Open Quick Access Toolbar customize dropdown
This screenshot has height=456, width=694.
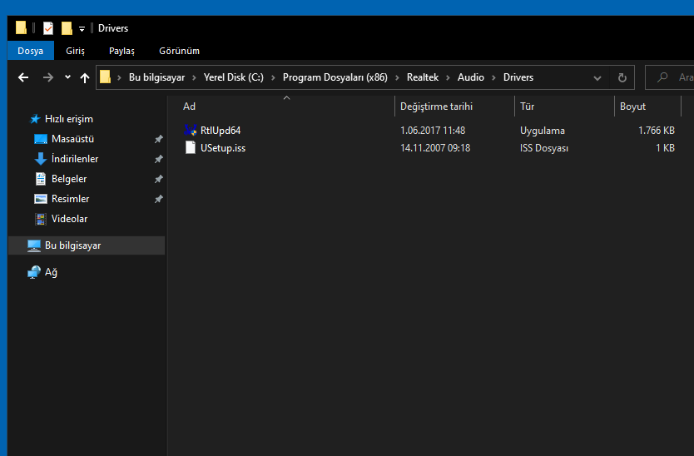coord(82,29)
